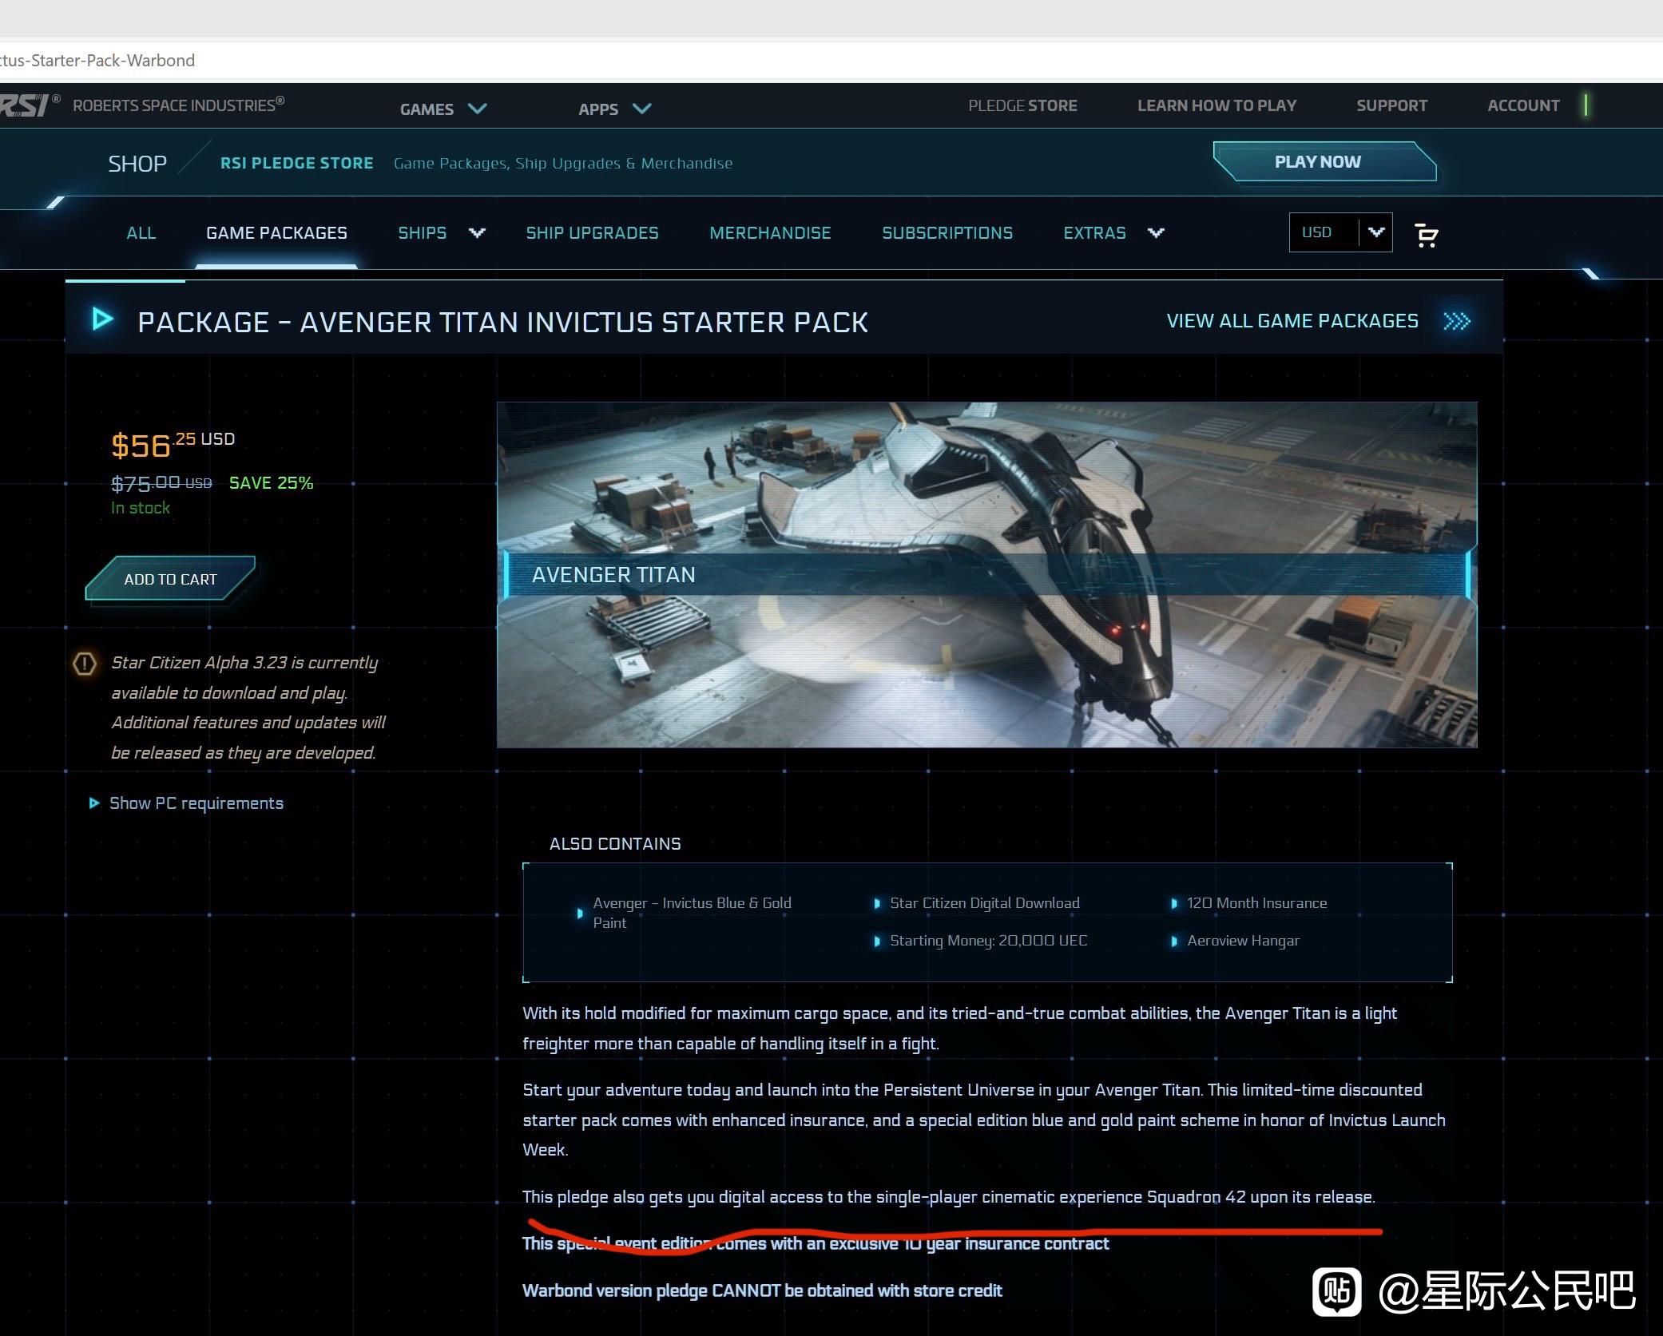
Task: Click Avenger – Invictus Blue & Gold Paint item
Action: [692, 913]
